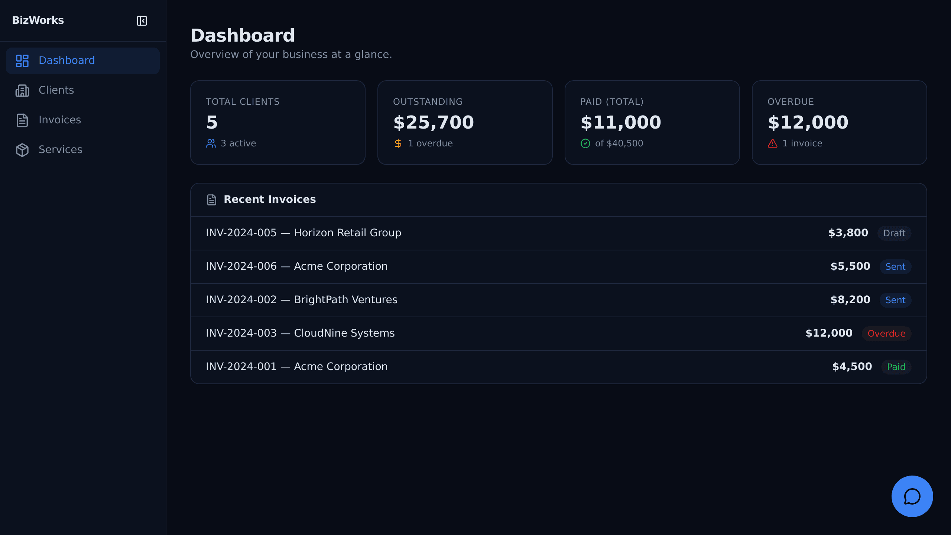
Task: Click the Invoices document icon in sidebar
Action: [x=22, y=120]
